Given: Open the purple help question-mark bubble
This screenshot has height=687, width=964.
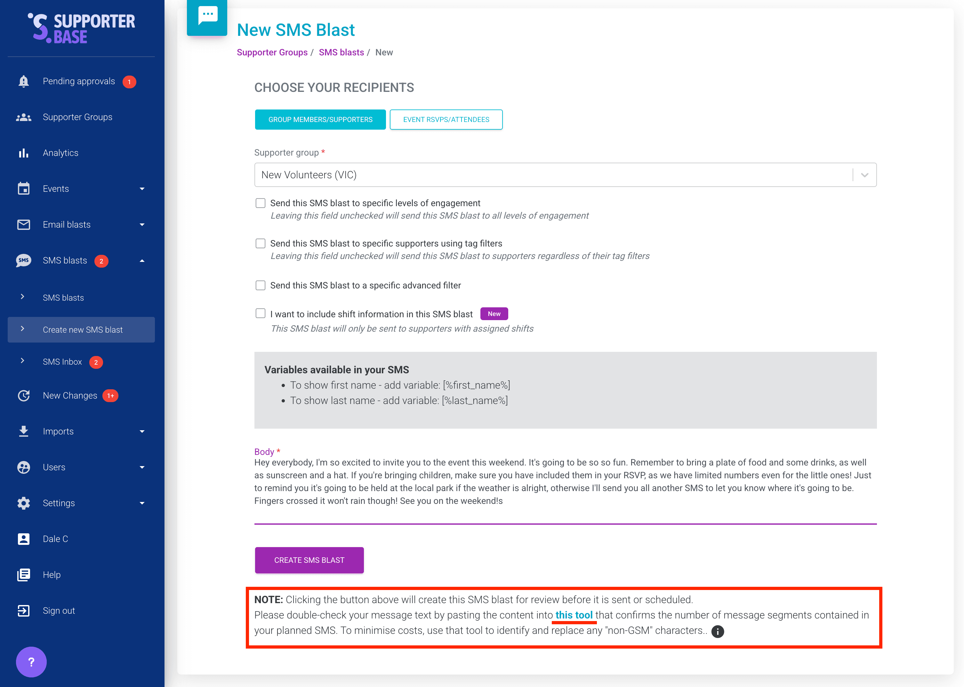Looking at the screenshot, I should pos(31,662).
